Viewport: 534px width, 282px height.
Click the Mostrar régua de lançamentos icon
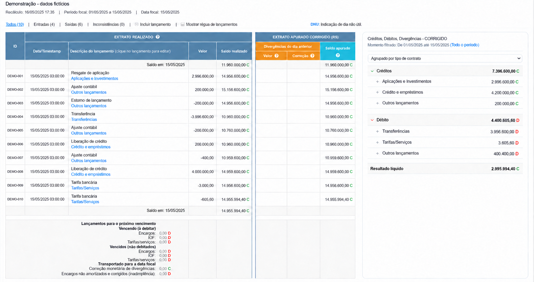(x=183, y=24)
